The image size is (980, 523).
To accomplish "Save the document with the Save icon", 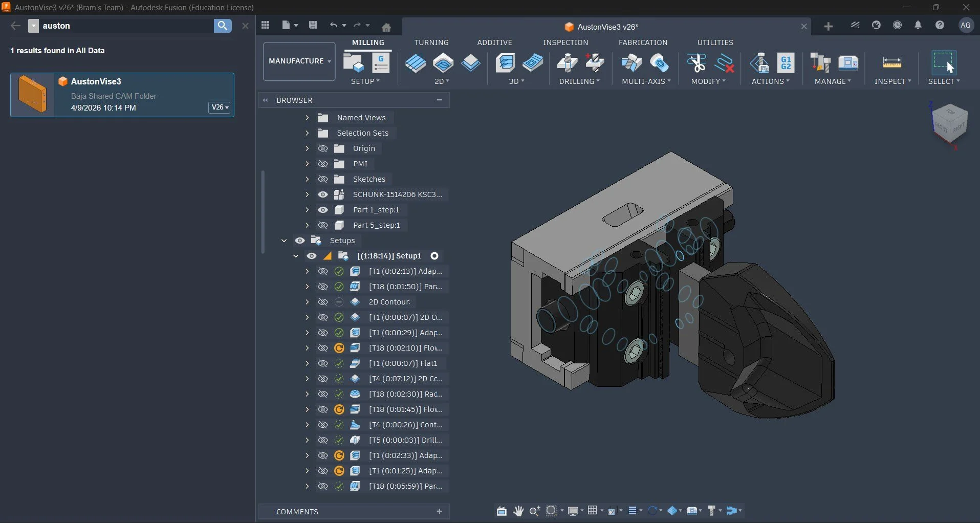I will pyautogui.click(x=313, y=25).
